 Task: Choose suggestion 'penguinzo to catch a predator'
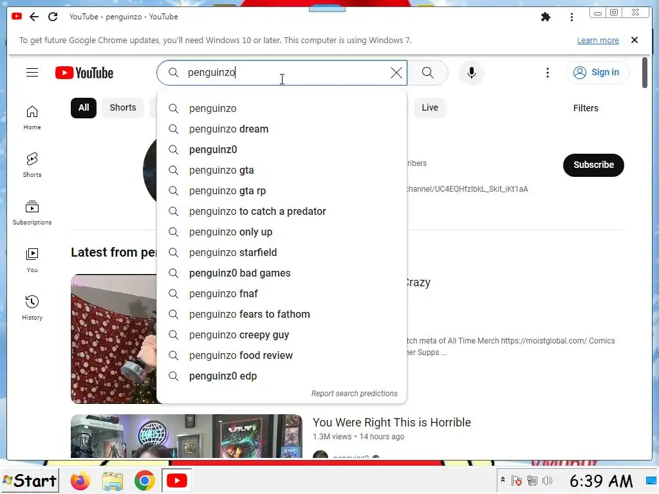point(282,211)
